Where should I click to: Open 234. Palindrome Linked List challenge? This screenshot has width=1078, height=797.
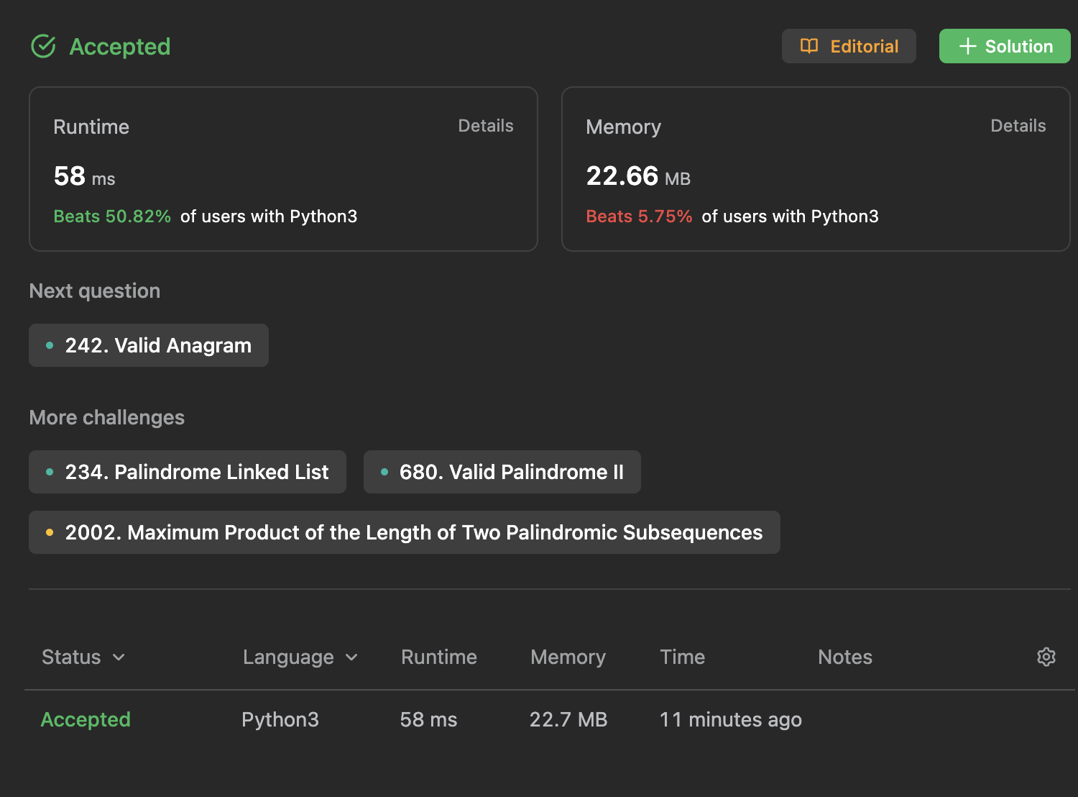(188, 472)
